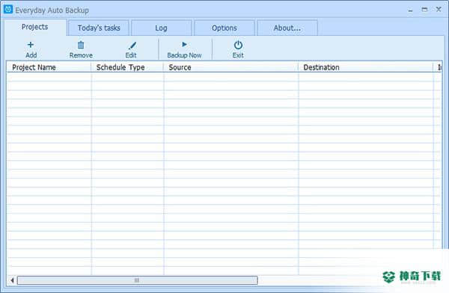
Task: Go to the Options tab
Action: click(224, 28)
